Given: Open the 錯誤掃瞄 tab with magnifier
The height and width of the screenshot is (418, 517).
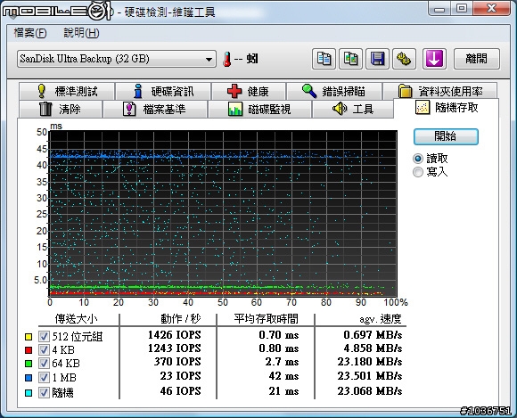Looking at the screenshot, I should tap(334, 91).
